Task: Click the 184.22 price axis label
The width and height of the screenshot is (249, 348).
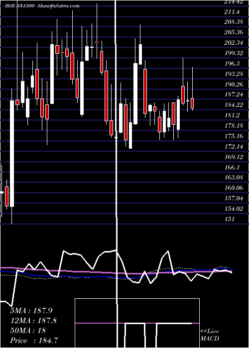Action: click(234, 105)
